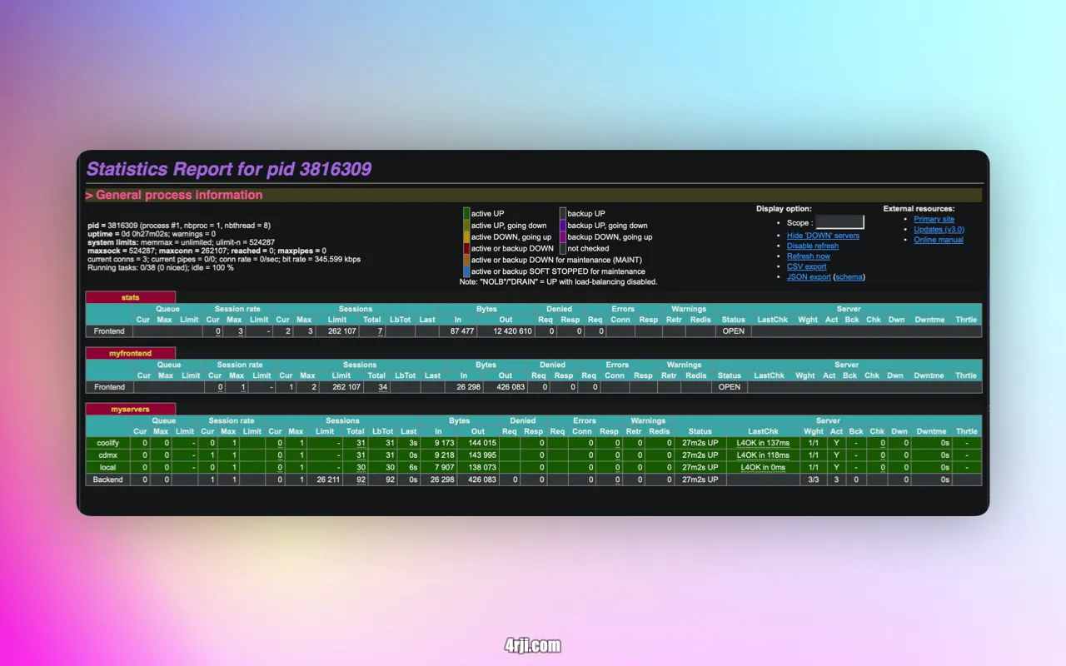Open the JSON schema link
The width and height of the screenshot is (1066, 666).
coord(849,276)
